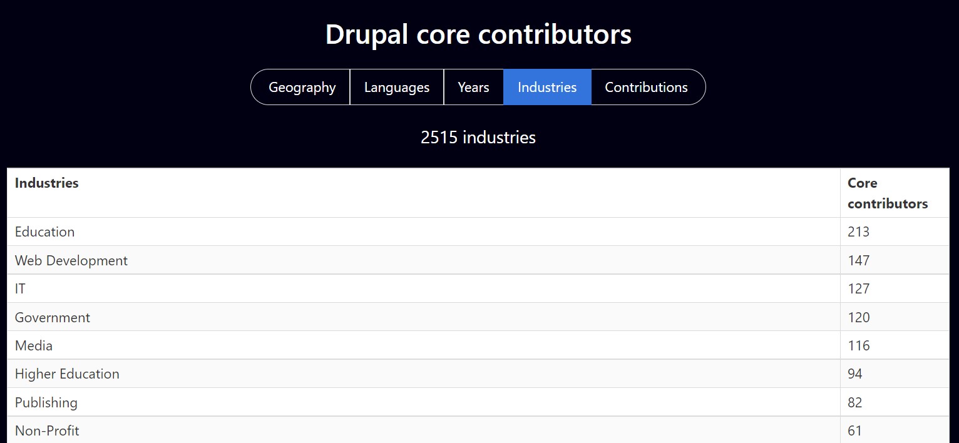Viewport: 959px width, 443px height.
Task: Go to the Contributions tab
Action: tap(647, 87)
